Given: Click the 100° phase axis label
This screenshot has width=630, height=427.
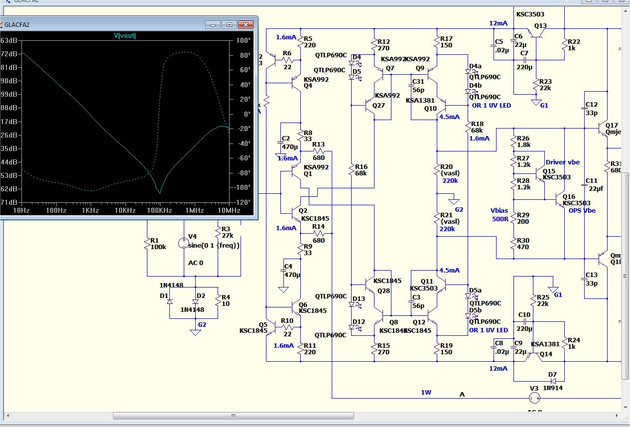Looking at the screenshot, I should [x=243, y=40].
